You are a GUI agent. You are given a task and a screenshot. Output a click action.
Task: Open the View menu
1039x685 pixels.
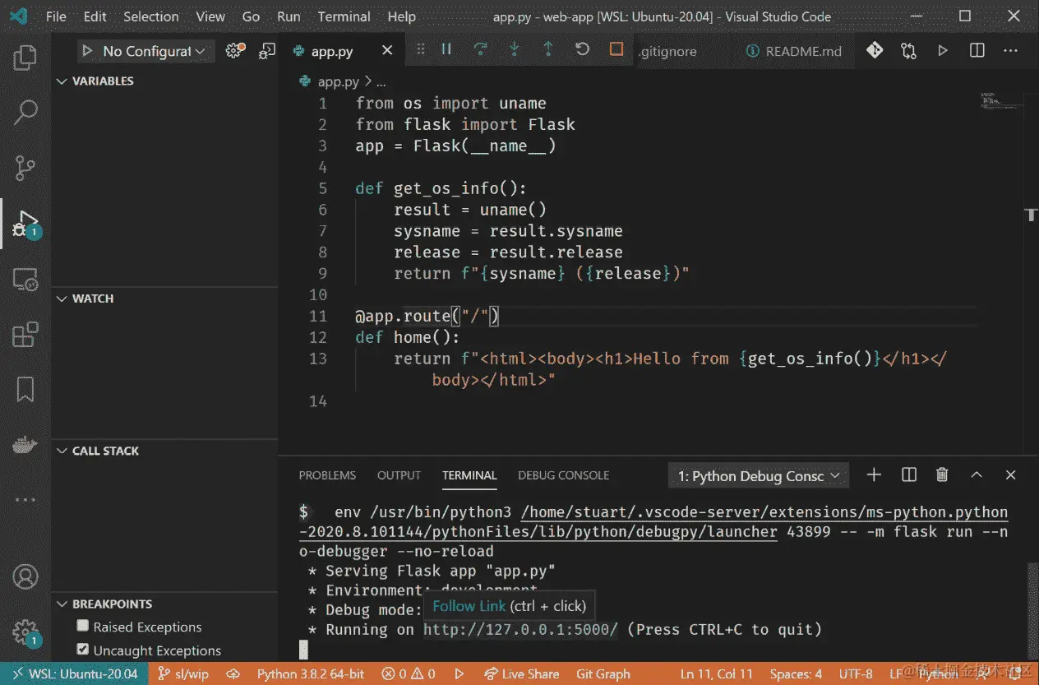[210, 16]
